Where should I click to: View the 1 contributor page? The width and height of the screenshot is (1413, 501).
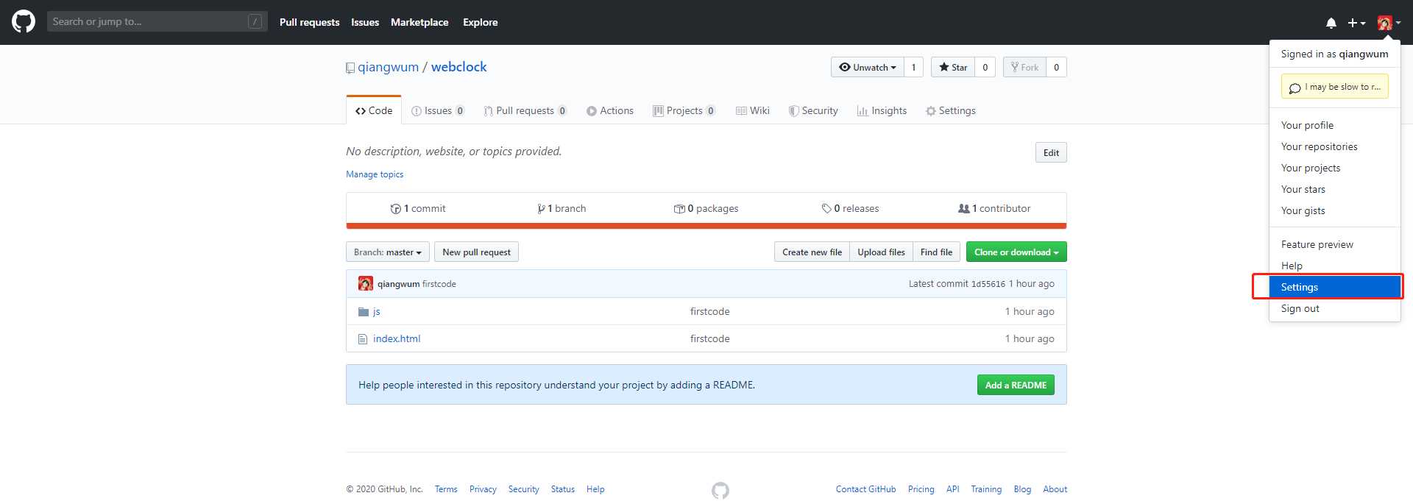pos(994,208)
